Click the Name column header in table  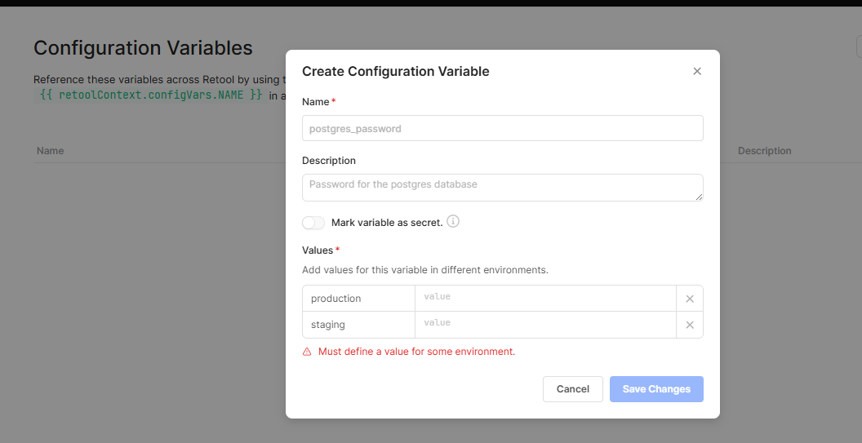tap(51, 151)
